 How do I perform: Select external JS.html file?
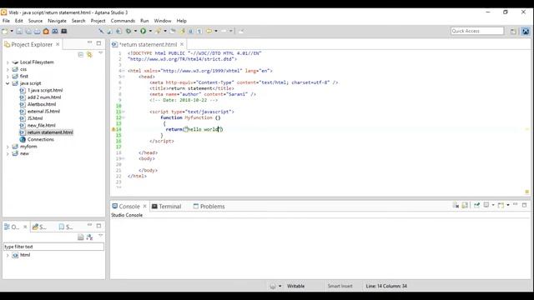click(x=43, y=112)
